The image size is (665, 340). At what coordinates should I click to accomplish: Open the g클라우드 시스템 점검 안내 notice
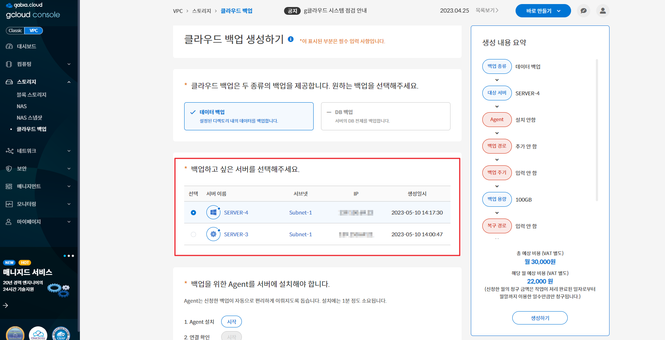tap(335, 11)
